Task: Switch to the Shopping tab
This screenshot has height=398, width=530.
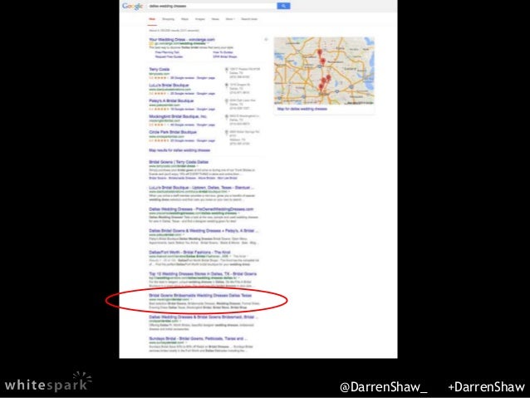Action: [x=168, y=19]
